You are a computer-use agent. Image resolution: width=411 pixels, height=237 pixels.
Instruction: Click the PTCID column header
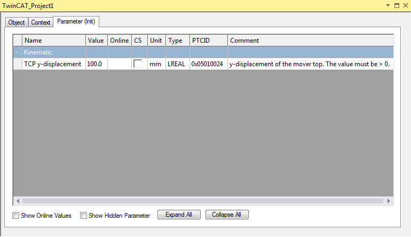coord(208,41)
